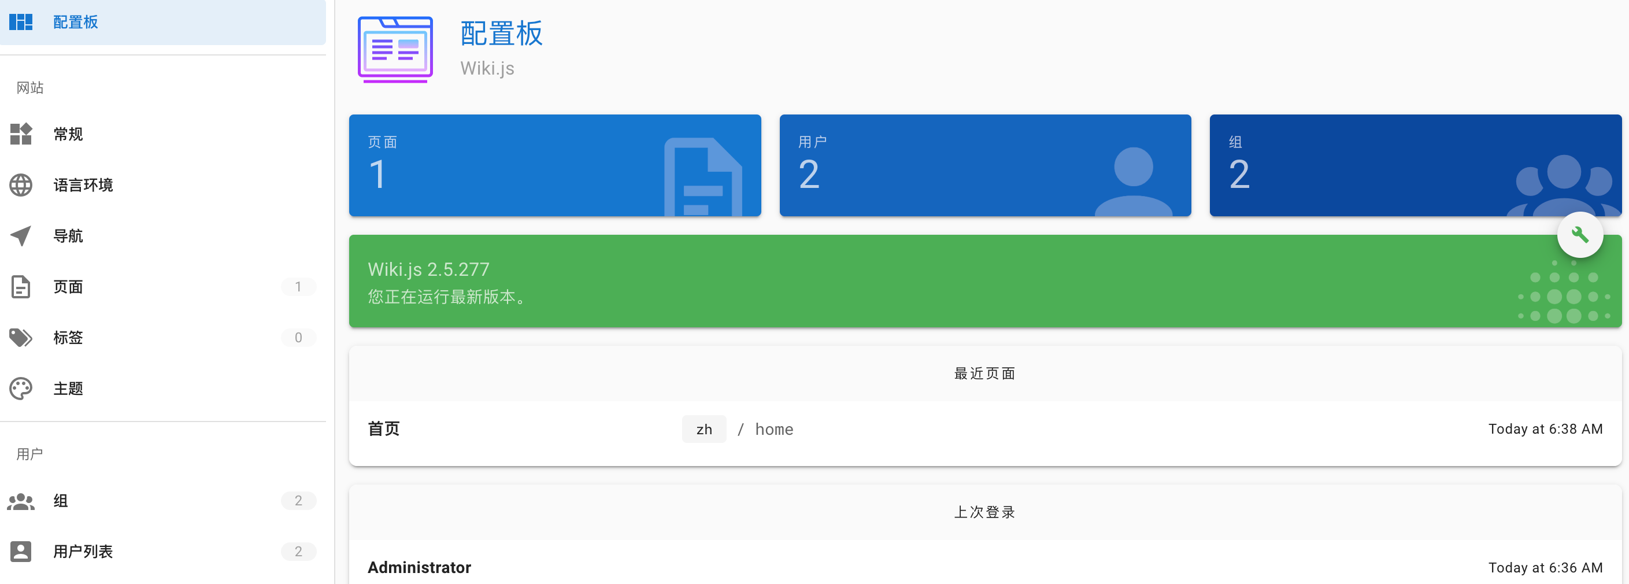Click the 组 statistics card
The width and height of the screenshot is (1629, 584).
tap(1416, 165)
